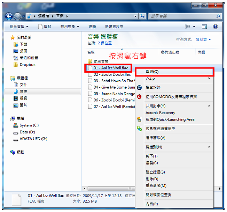Open the 資料夾 arrange-by dropdown
The width and height of the screenshot is (227, 212).
pos(203,39)
